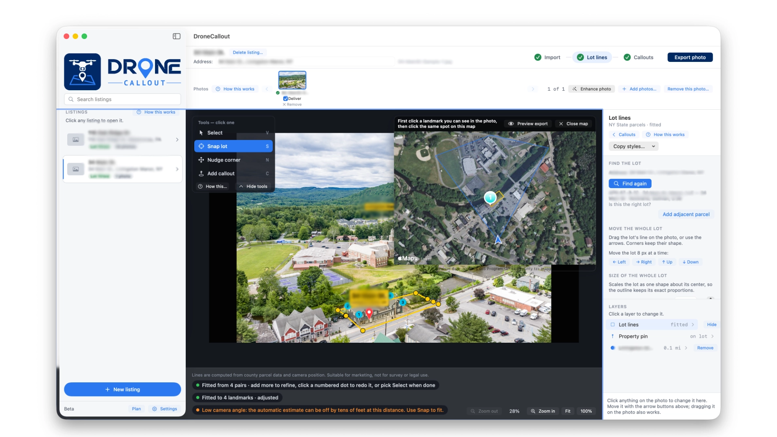The width and height of the screenshot is (777, 437).
Task: Remove the photo under its thumbnail
Action: tap(292, 104)
